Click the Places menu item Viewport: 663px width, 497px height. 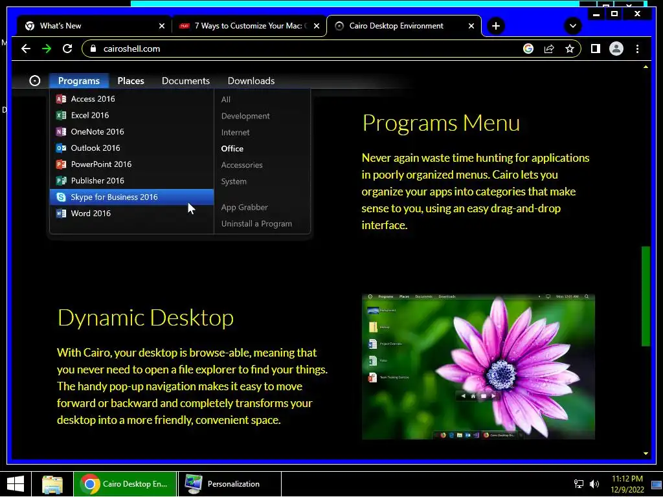pos(131,81)
